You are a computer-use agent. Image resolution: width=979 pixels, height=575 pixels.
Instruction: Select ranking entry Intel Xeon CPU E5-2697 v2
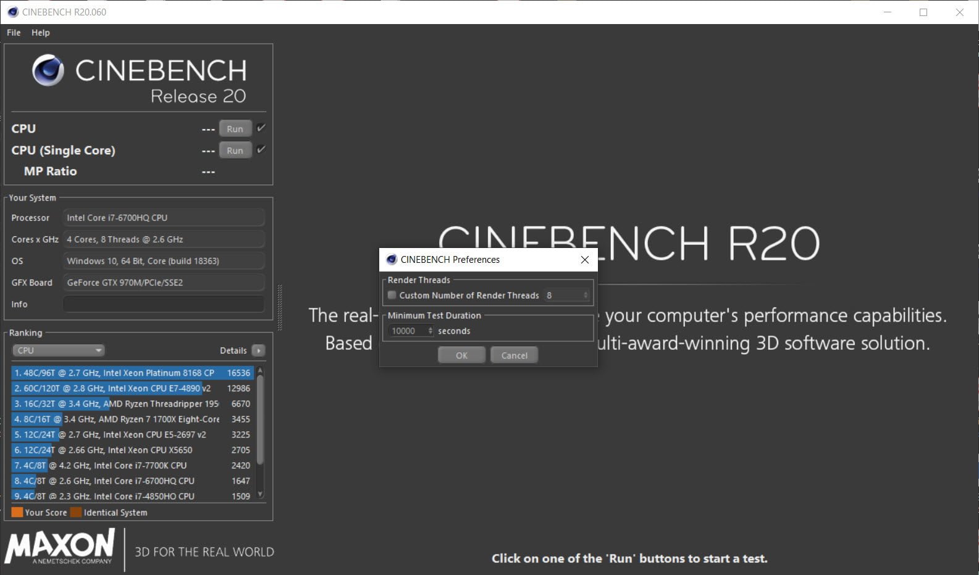[x=132, y=435]
